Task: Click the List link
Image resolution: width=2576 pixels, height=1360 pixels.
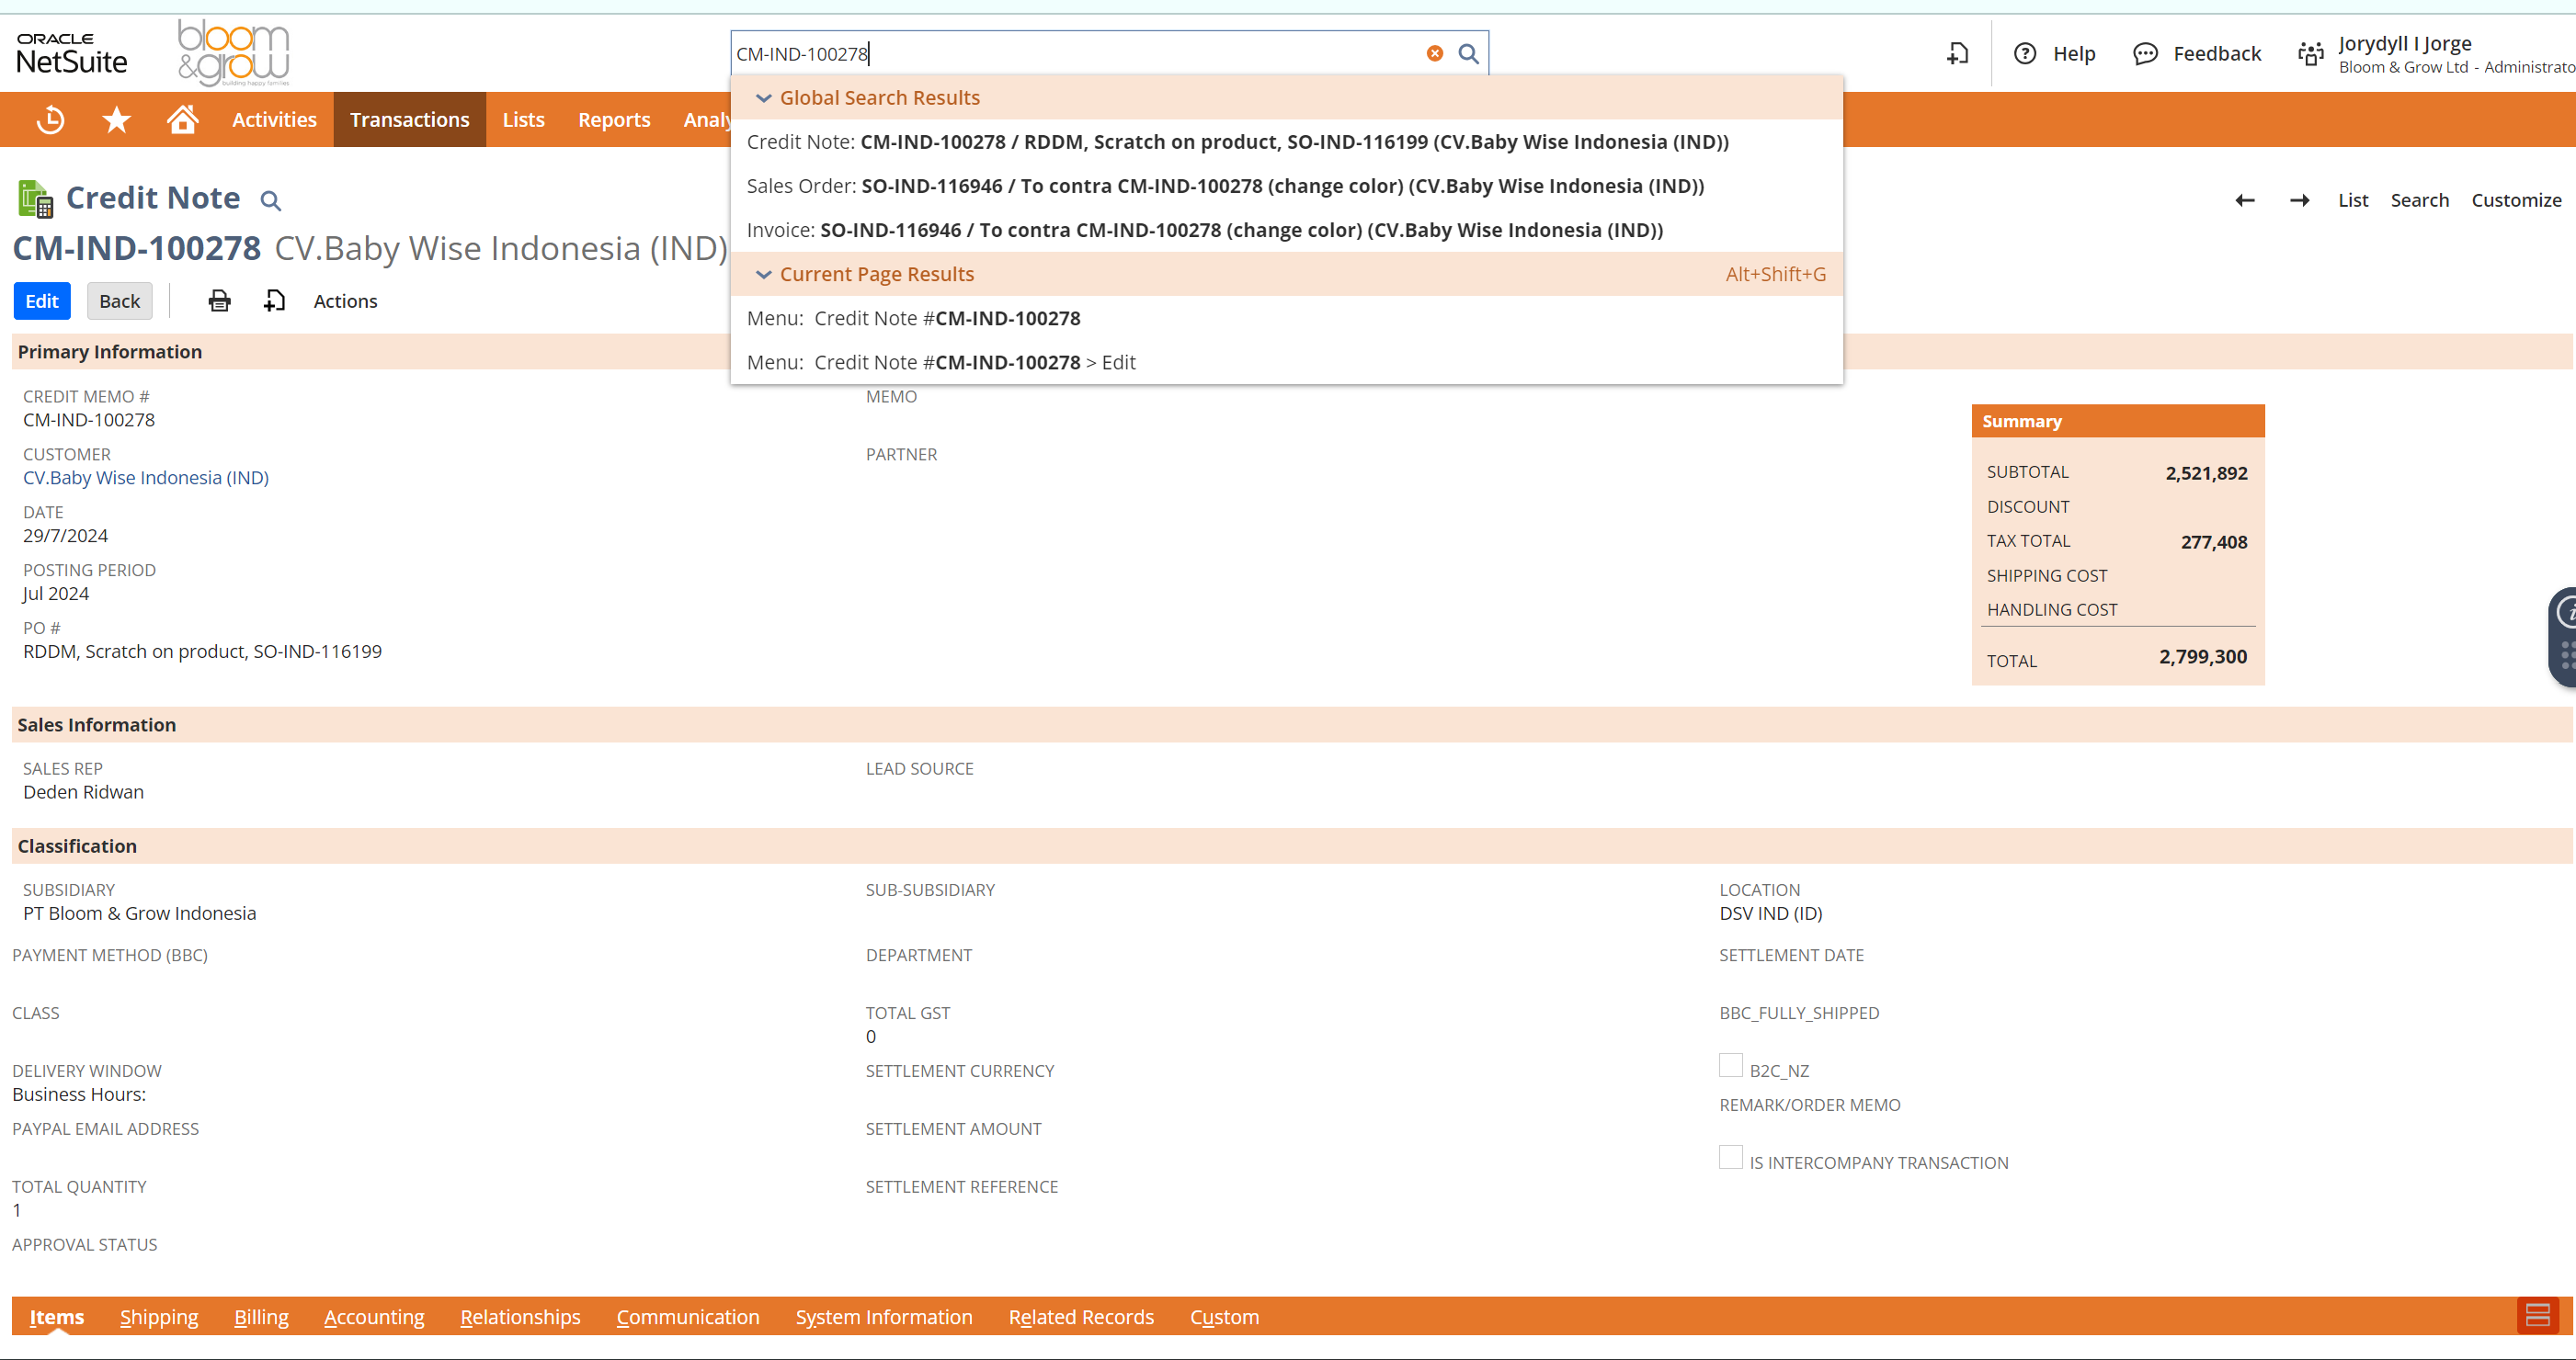Action: [2352, 201]
